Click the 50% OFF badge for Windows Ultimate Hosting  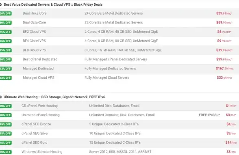(6, 152)
